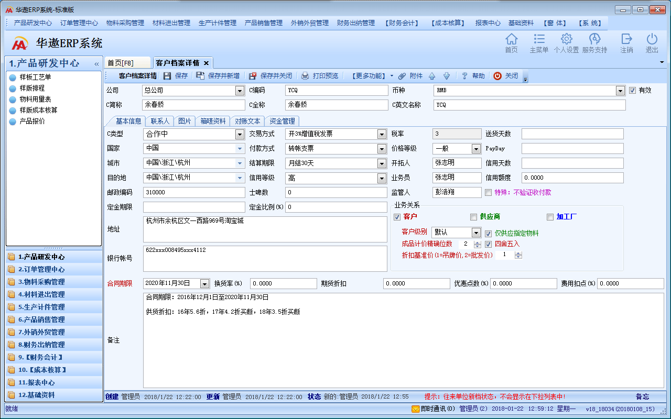The image size is (671, 419).
Task: Collapse sidebar with double chevron icon
Action: coord(96,64)
